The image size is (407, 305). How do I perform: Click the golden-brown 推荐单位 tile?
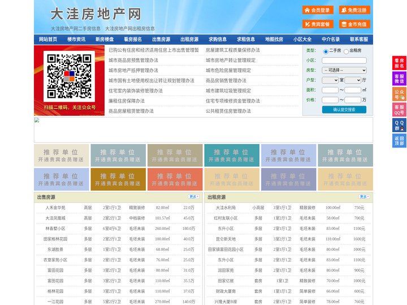[118, 180]
